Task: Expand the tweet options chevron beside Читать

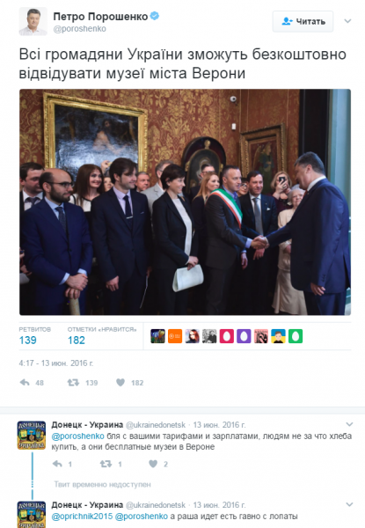Action: [x=347, y=21]
